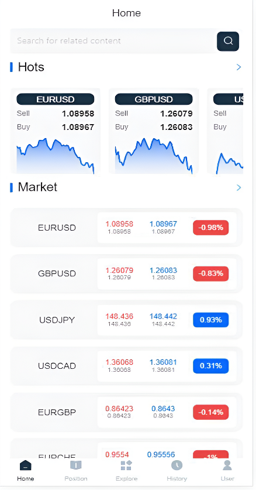Select the EURUSD hot card title
Screen dimensions: 256x490
(x=56, y=100)
